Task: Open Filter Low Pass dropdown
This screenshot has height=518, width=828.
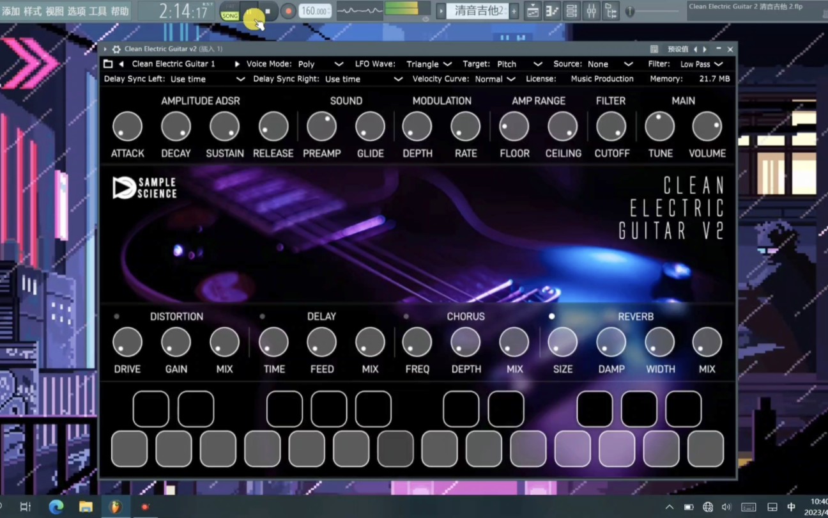Action: click(x=701, y=64)
